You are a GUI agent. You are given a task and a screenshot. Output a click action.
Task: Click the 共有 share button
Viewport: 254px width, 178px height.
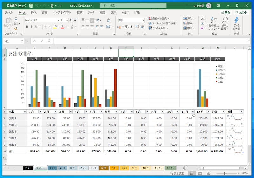click(x=226, y=12)
